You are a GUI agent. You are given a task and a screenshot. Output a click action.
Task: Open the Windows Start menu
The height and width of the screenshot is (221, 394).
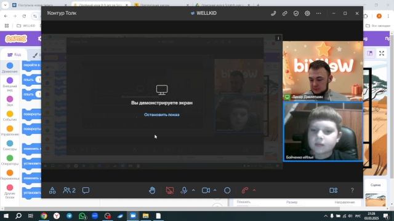tap(6, 215)
